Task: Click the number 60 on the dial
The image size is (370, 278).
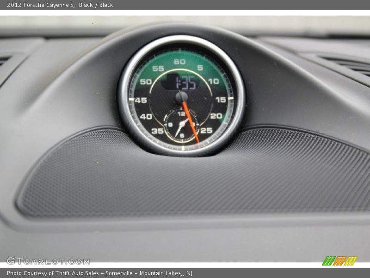Action: (179, 62)
